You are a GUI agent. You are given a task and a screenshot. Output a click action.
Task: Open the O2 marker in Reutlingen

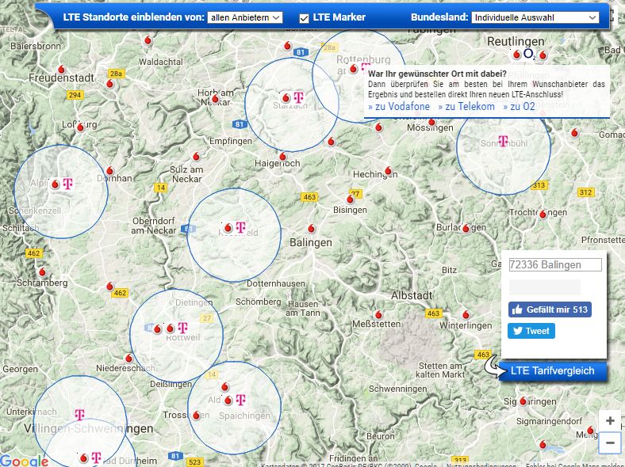point(530,54)
